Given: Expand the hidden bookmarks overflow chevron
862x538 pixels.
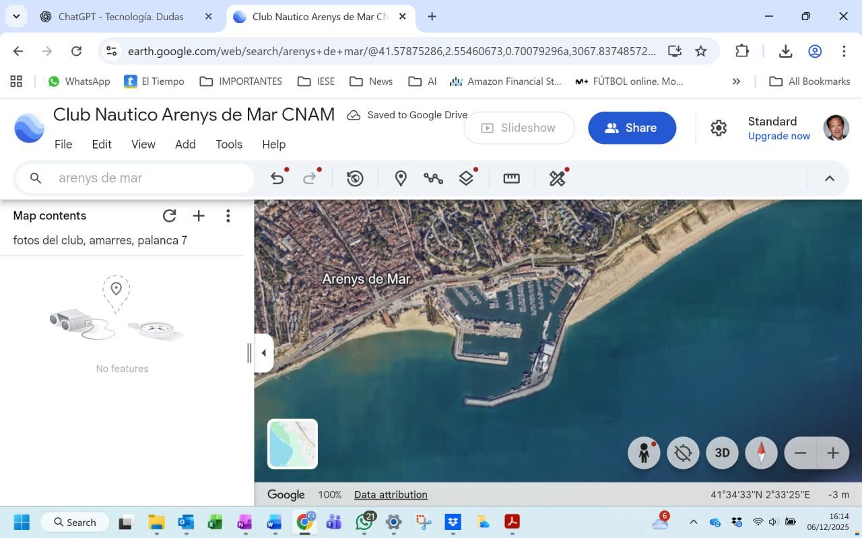Looking at the screenshot, I should tap(736, 81).
